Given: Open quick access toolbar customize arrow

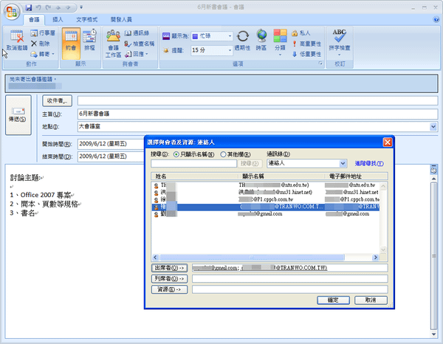Looking at the screenshot, I should point(81,7).
